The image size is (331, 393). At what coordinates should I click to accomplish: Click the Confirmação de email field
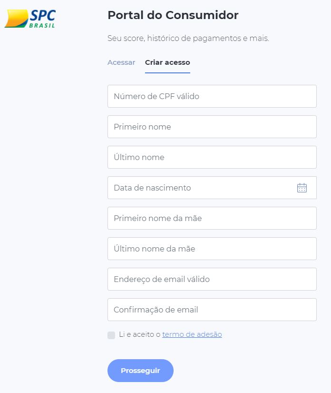click(x=212, y=310)
